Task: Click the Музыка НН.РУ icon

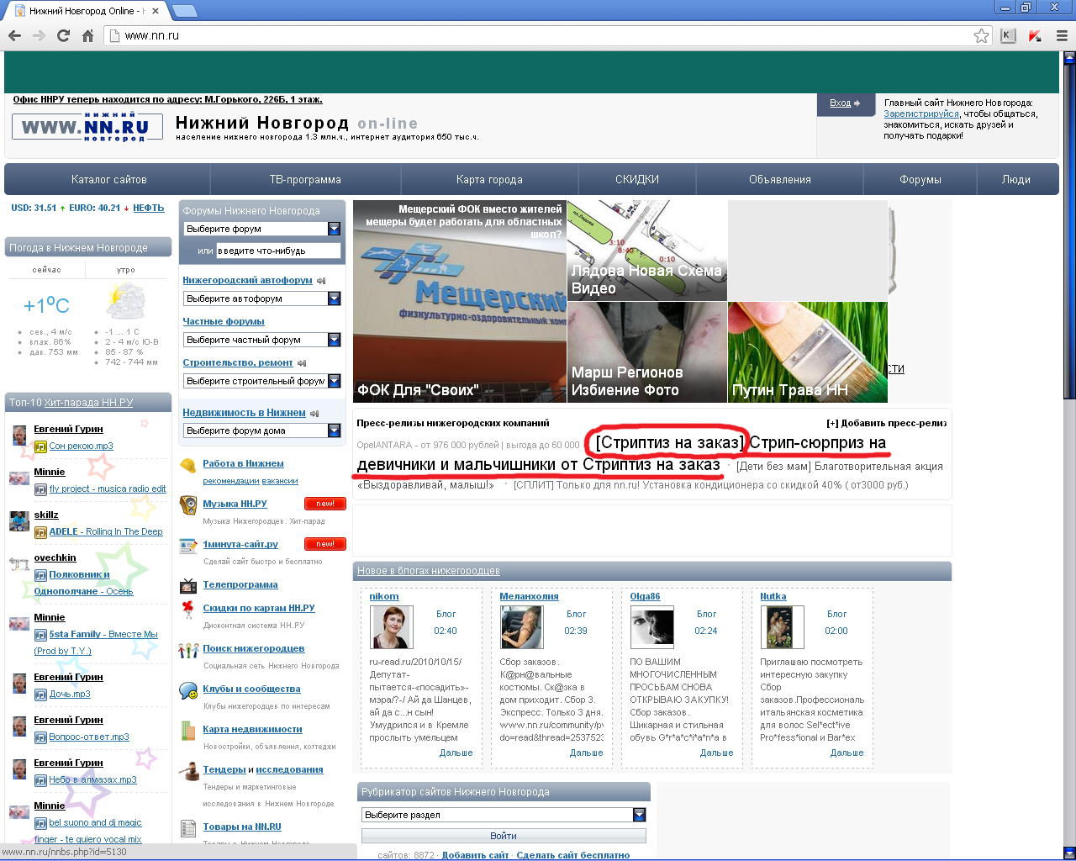Action: (x=188, y=505)
